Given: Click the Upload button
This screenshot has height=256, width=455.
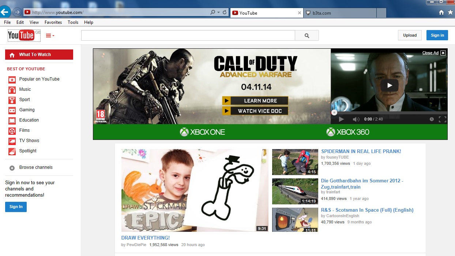Looking at the screenshot, I should point(410,35).
